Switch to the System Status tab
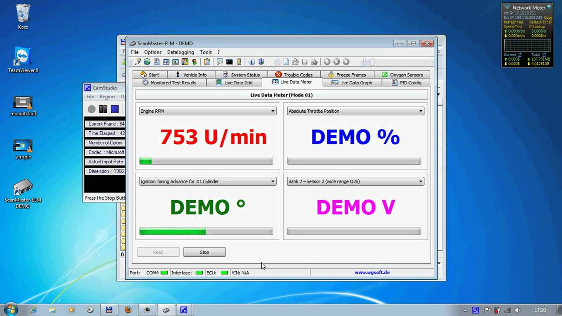The image size is (562, 316). click(x=241, y=75)
